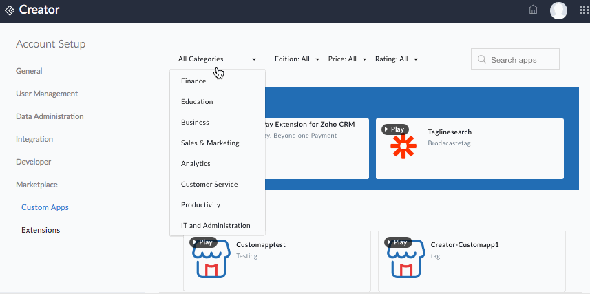
Task: Open the Customapptest app title
Action: pos(261,244)
